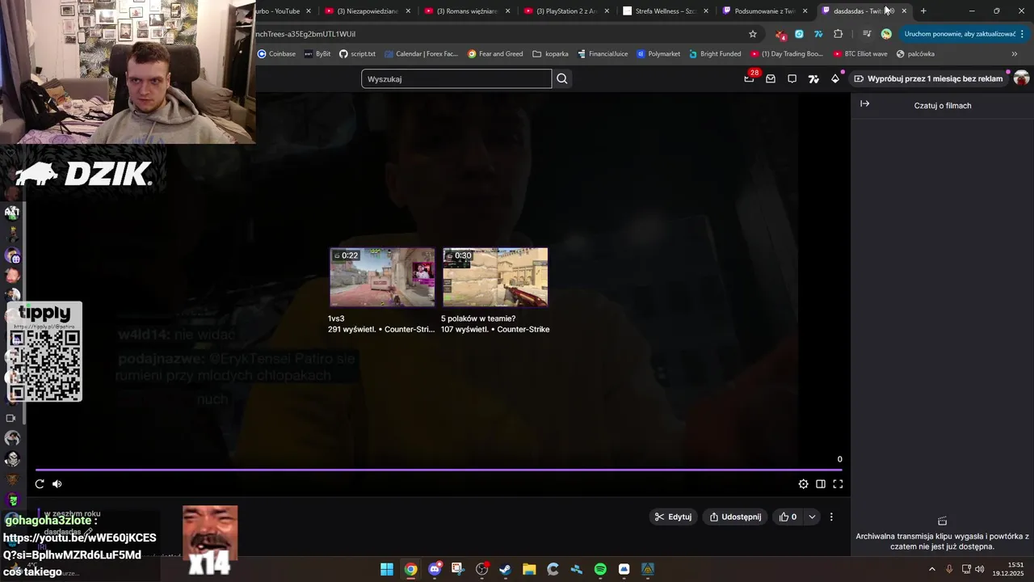Enter fullscreen in the clip player
Viewport: 1034px width, 582px height.
pyautogui.click(x=838, y=483)
